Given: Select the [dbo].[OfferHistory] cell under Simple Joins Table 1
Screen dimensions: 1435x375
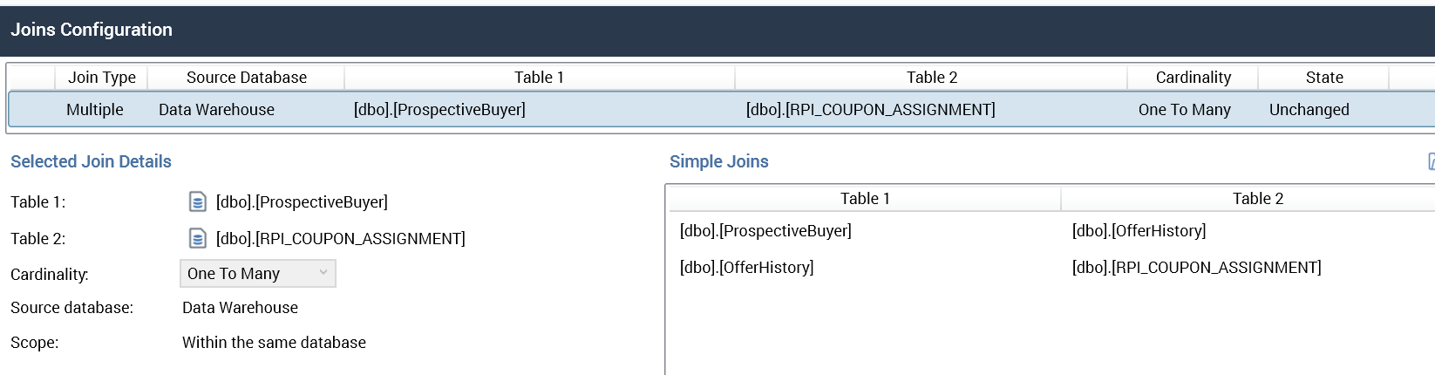Looking at the screenshot, I should [746, 268].
